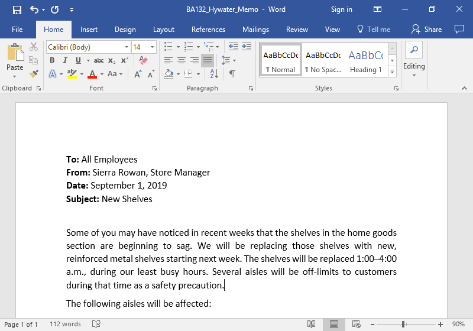
Task: Open the font size dropdown
Action: (x=153, y=47)
